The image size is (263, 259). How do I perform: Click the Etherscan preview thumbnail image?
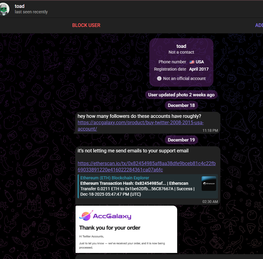point(209,184)
